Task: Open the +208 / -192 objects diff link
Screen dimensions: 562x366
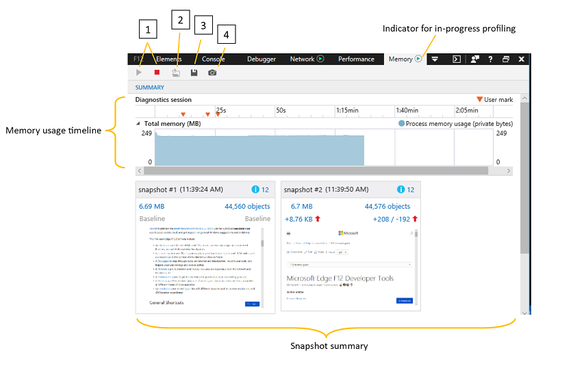Action: 392,219
